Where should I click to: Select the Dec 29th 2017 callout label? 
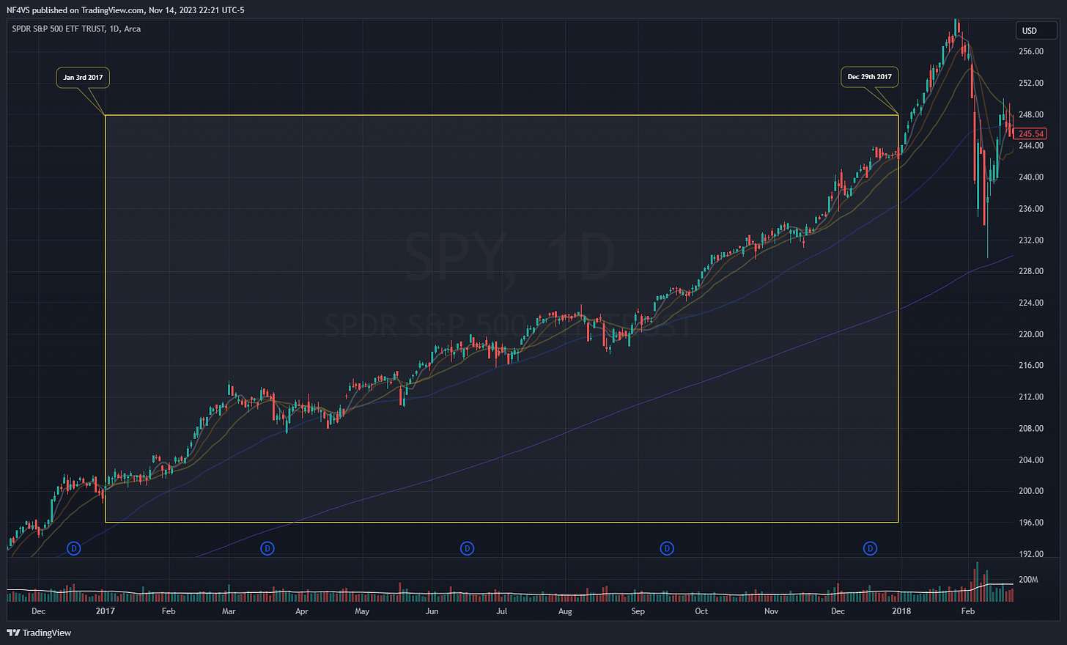point(869,77)
